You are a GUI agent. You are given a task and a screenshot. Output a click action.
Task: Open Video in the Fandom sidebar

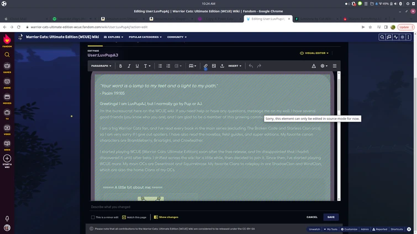click(7, 129)
